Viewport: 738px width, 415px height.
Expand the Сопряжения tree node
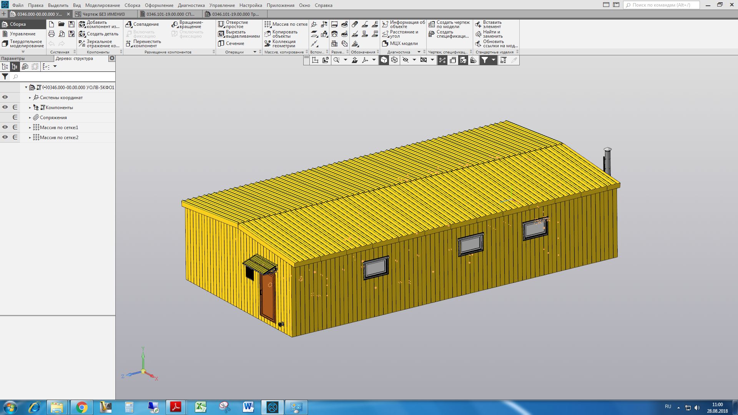[x=30, y=118]
